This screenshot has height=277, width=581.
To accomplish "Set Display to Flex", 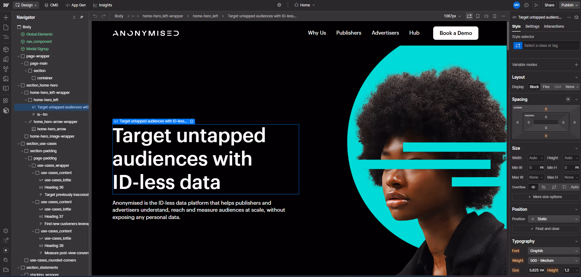I will coord(546,87).
